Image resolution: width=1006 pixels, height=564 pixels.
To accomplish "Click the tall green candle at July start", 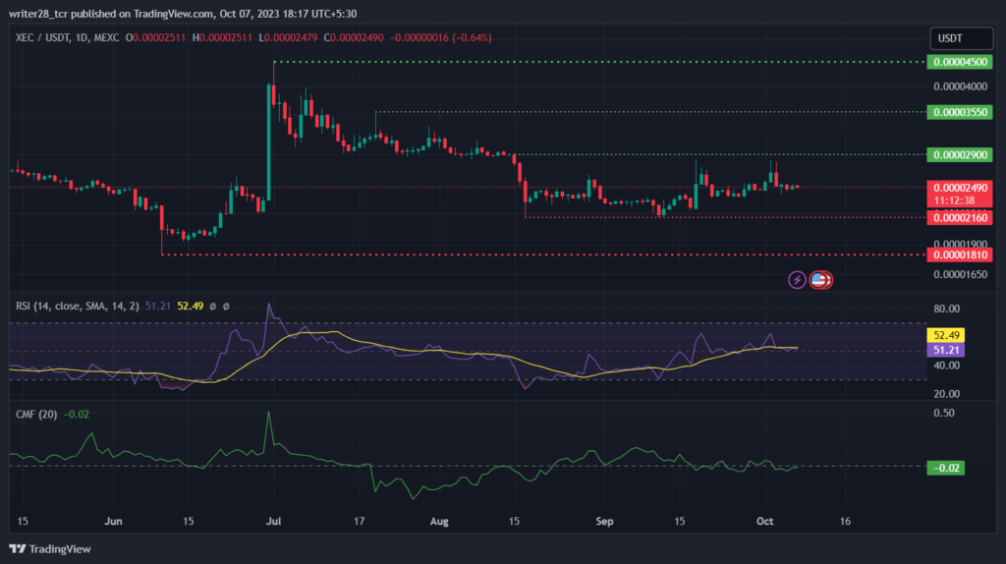I will 269,141.
